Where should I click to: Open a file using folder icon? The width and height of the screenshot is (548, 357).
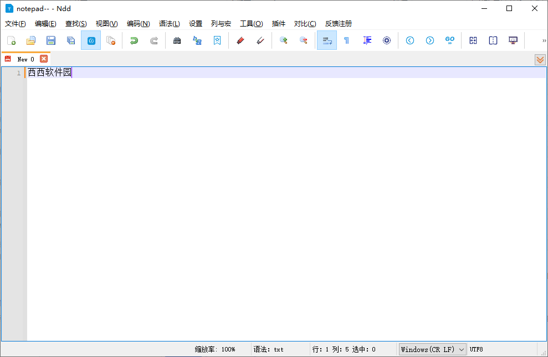coord(31,40)
